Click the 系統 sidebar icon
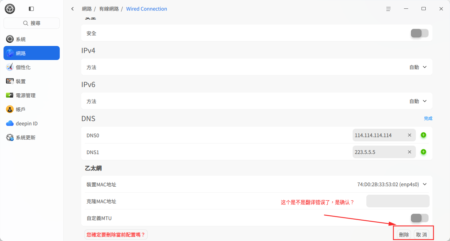The width and height of the screenshot is (450, 241). click(x=10, y=39)
